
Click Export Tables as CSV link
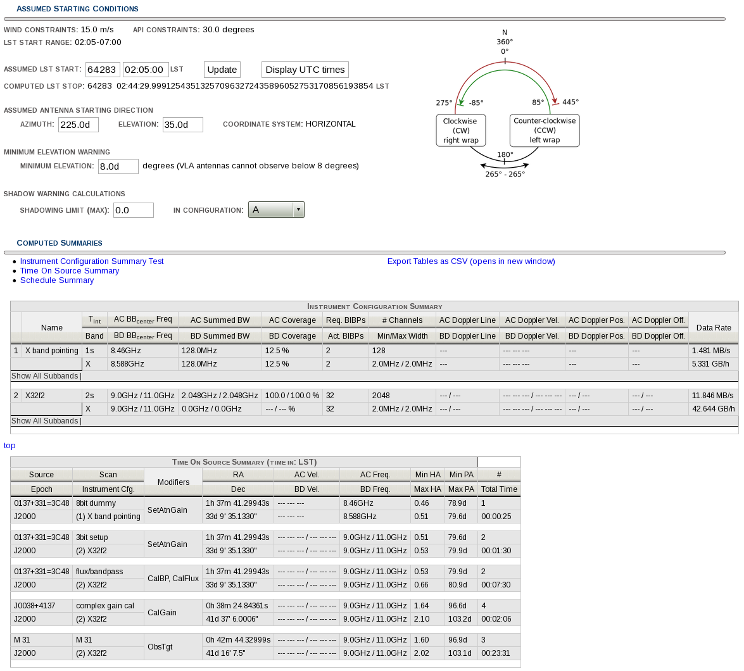(471, 261)
